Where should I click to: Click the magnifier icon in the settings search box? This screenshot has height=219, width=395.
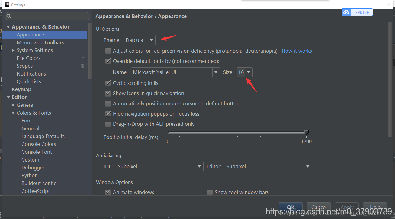coord(9,16)
